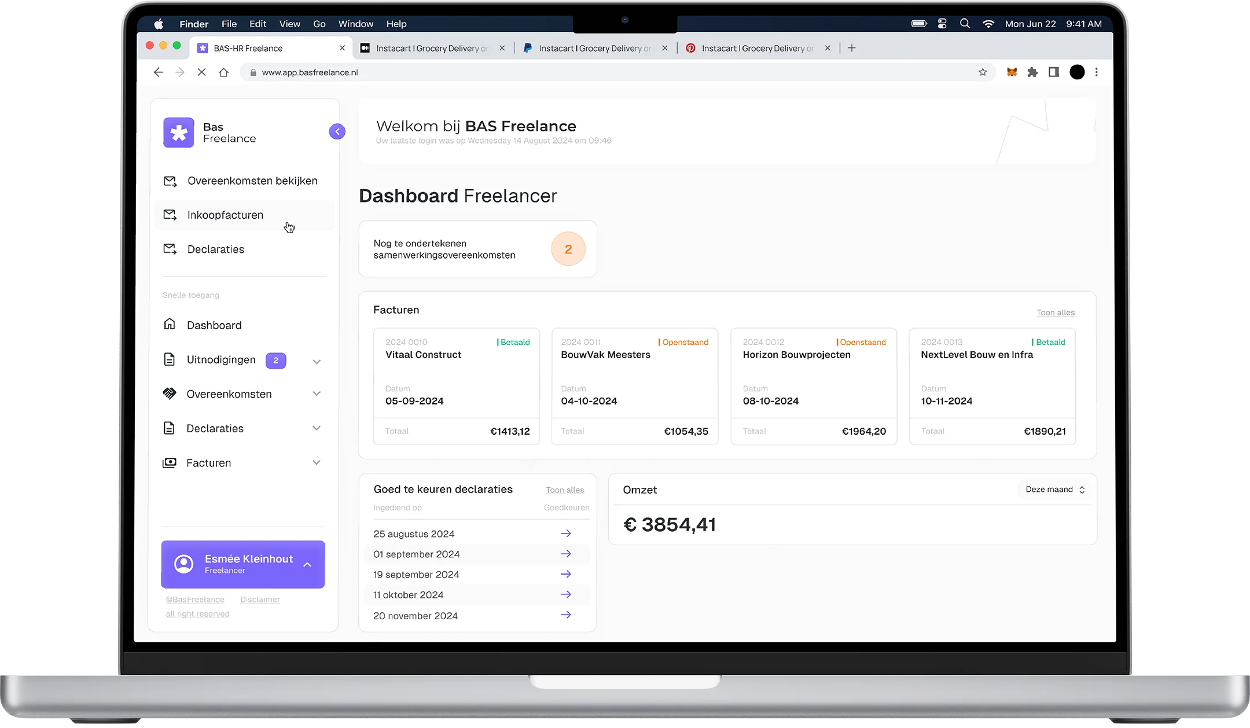
Task: Expand the Uitnodigingen menu chevron
Action: pyautogui.click(x=317, y=362)
